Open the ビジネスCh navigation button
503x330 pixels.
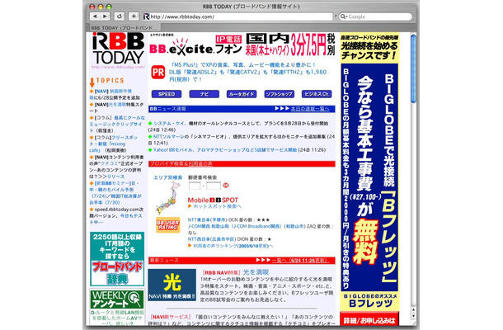[x=317, y=94]
